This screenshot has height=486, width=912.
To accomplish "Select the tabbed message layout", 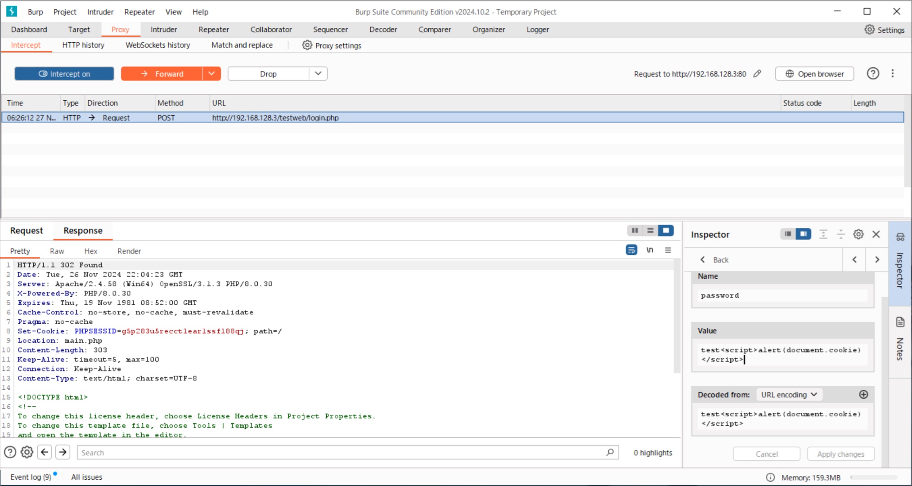I will click(x=666, y=231).
